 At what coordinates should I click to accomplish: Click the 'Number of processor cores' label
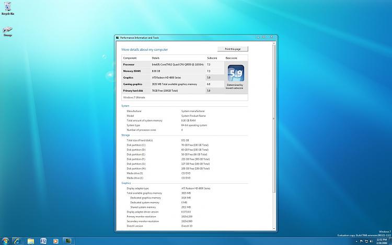[x=141, y=130]
